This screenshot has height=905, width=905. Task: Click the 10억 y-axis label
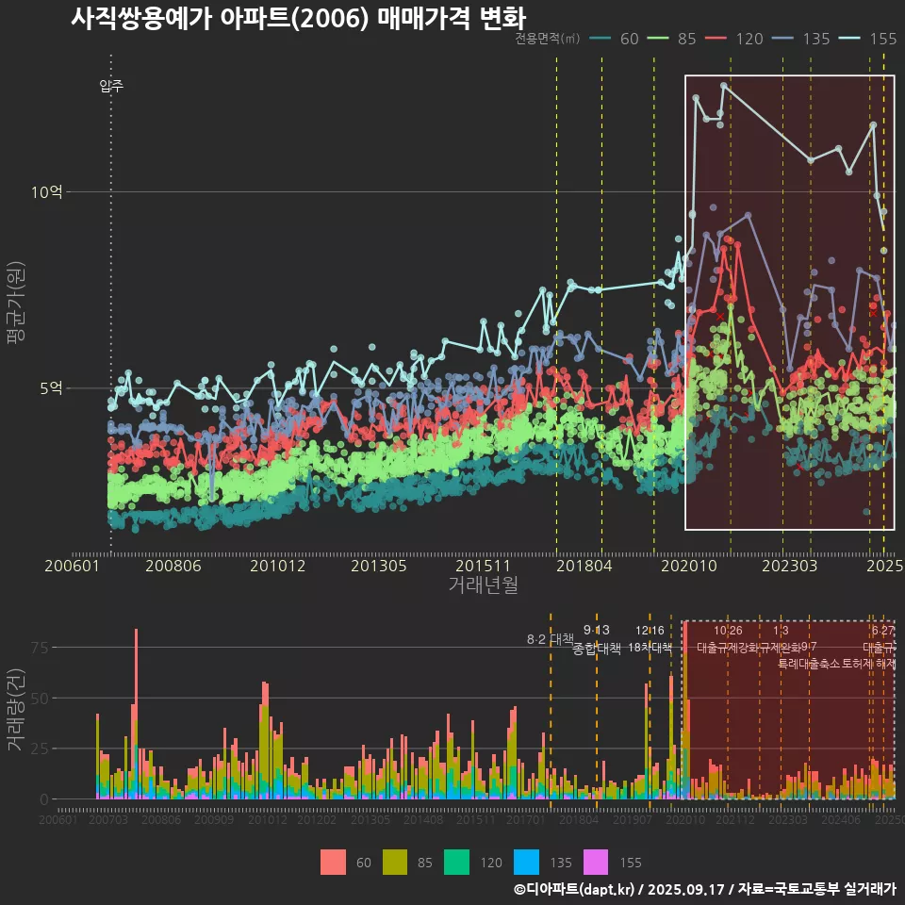(47, 192)
